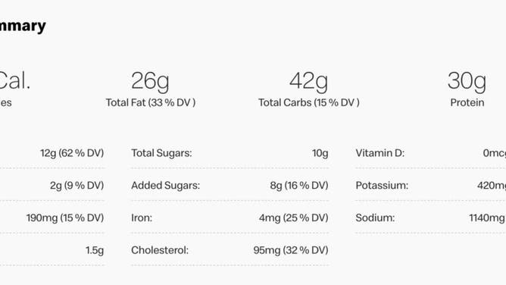Select the Protein label
The height and width of the screenshot is (285, 506).
[467, 102]
